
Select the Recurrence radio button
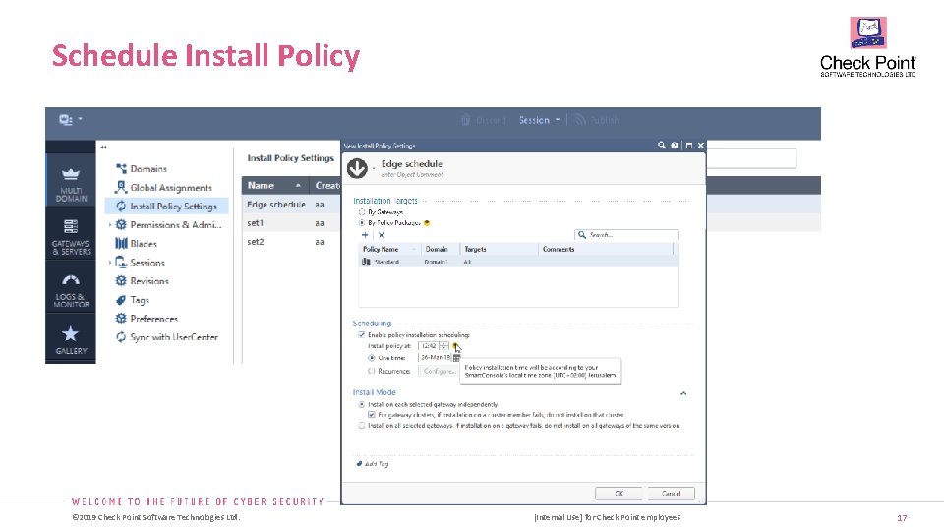pyautogui.click(x=372, y=371)
